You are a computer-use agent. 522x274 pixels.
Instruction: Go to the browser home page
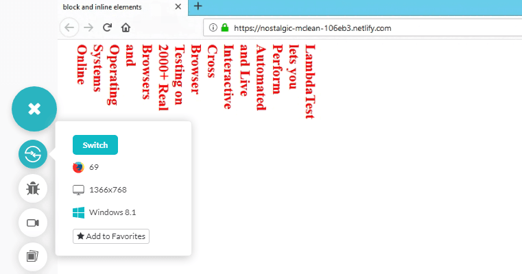point(126,27)
